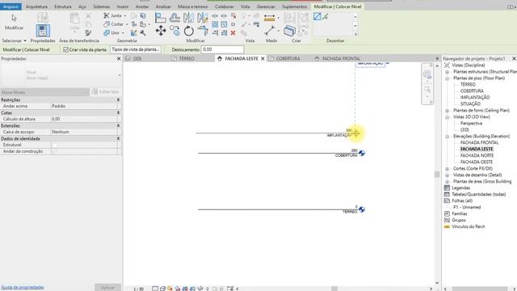
Task: Click the drawing view vertical scrollbar thumb
Action: (x=437, y=175)
